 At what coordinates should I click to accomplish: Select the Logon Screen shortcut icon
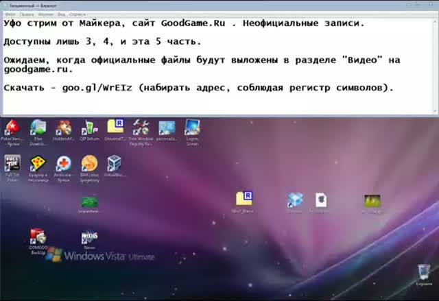pyautogui.click(x=192, y=133)
